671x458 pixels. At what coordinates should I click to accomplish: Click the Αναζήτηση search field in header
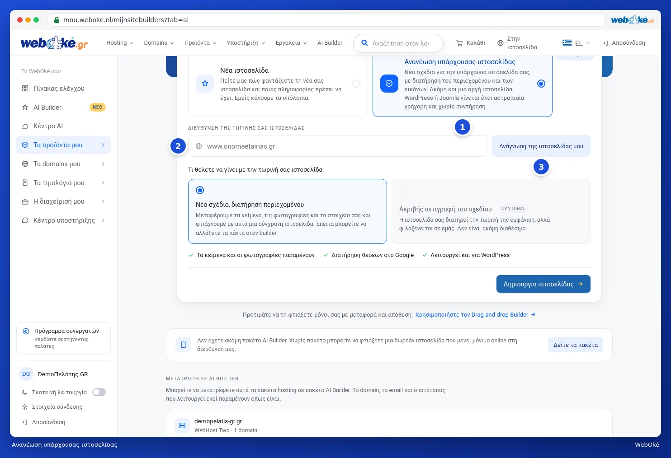click(x=398, y=43)
